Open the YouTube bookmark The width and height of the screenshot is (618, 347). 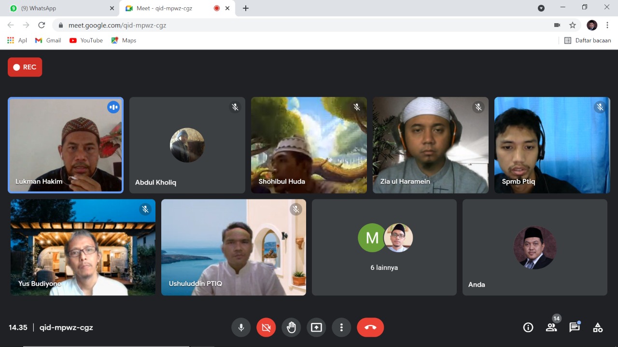point(86,40)
